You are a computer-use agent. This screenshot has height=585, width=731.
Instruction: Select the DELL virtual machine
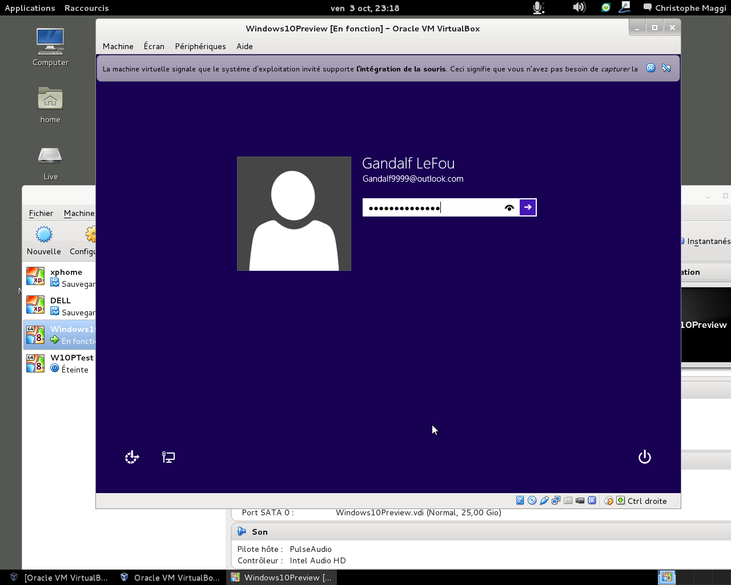click(x=59, y=306)
